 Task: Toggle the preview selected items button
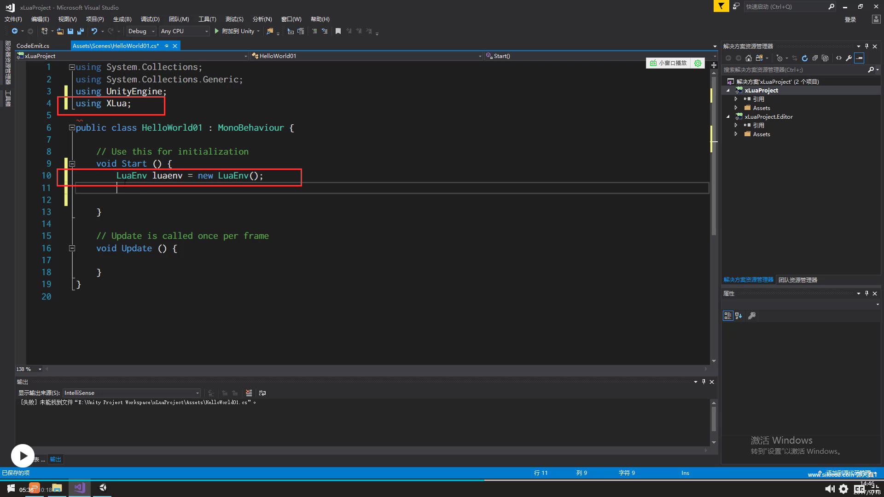[859, 58]
